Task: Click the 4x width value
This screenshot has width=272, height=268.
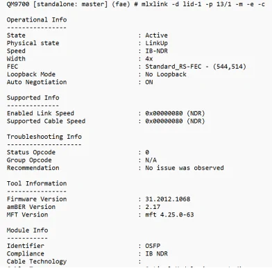Action: (149, 59)
